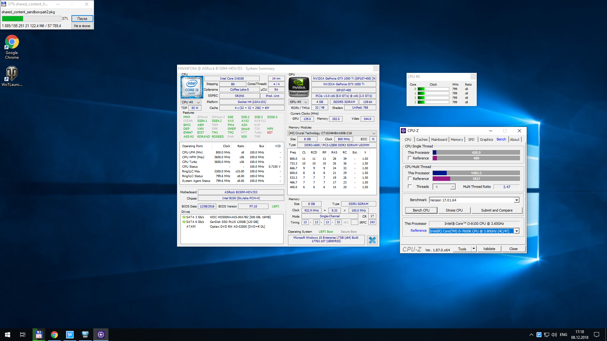Click the NVIDIA GeForce logo
607x341 pixels.
299,87
